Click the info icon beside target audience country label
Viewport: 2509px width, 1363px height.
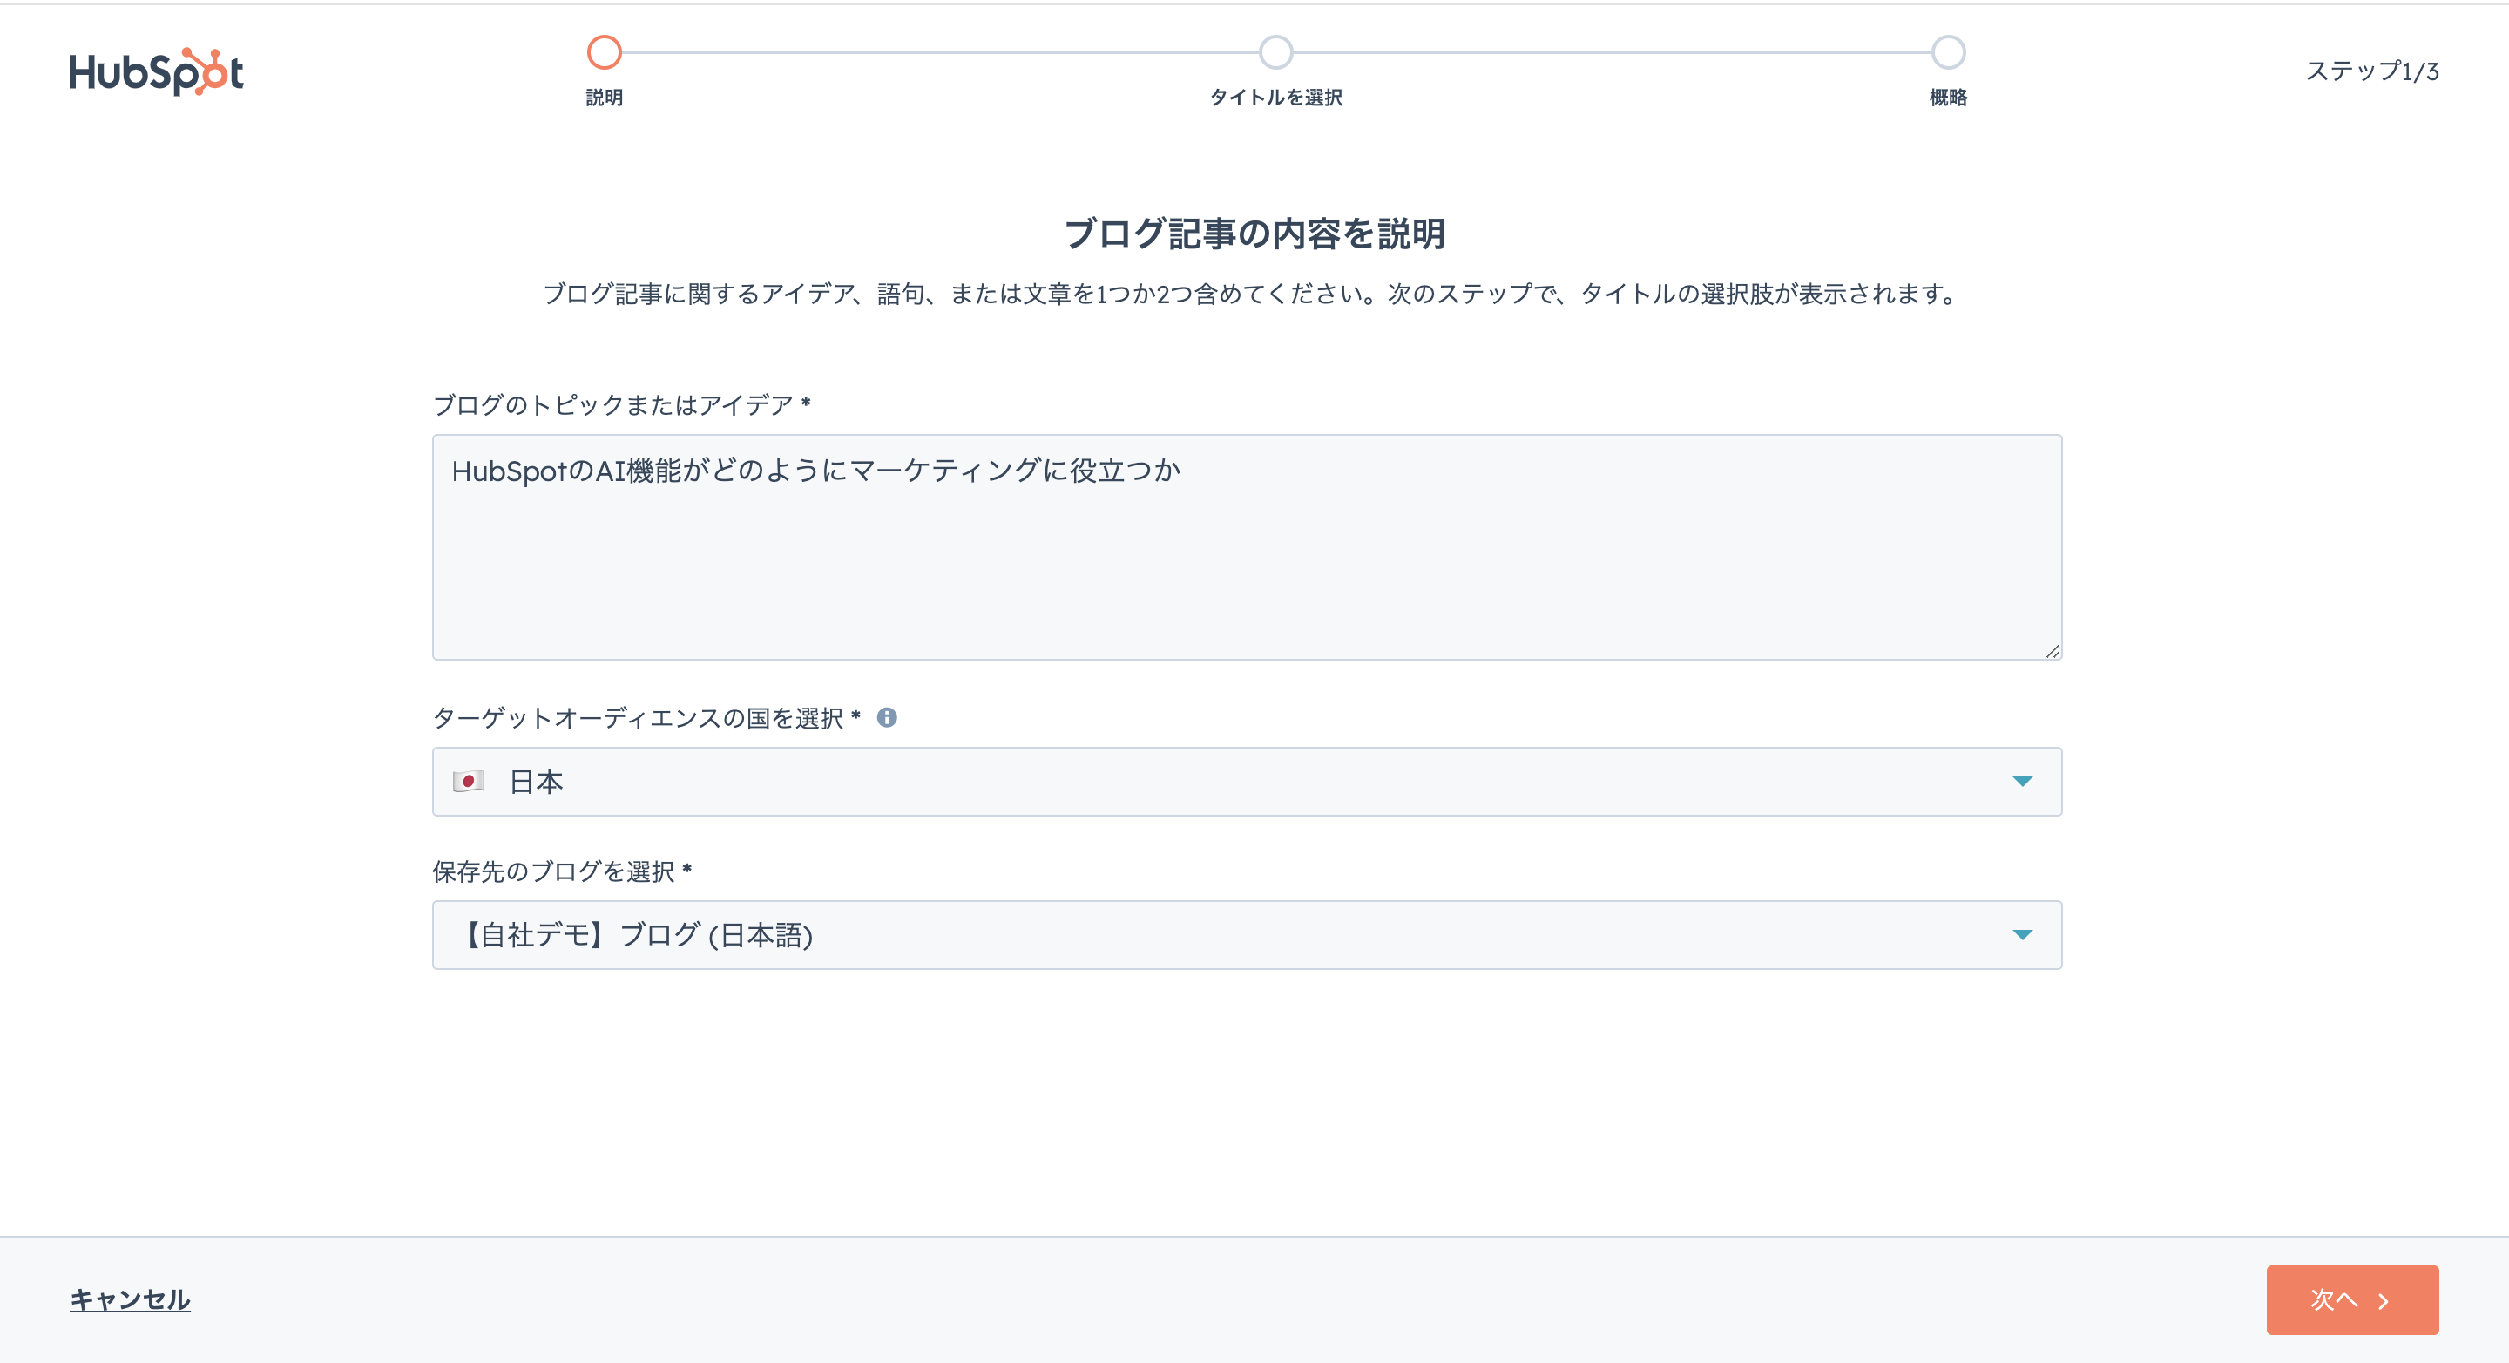886,718
